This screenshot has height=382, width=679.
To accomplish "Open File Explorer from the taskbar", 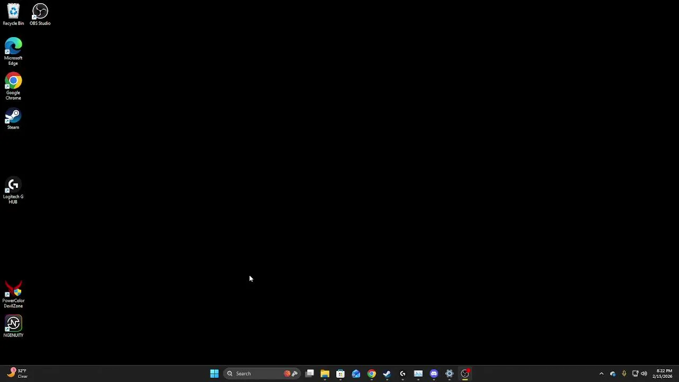I will click(325, 374).
